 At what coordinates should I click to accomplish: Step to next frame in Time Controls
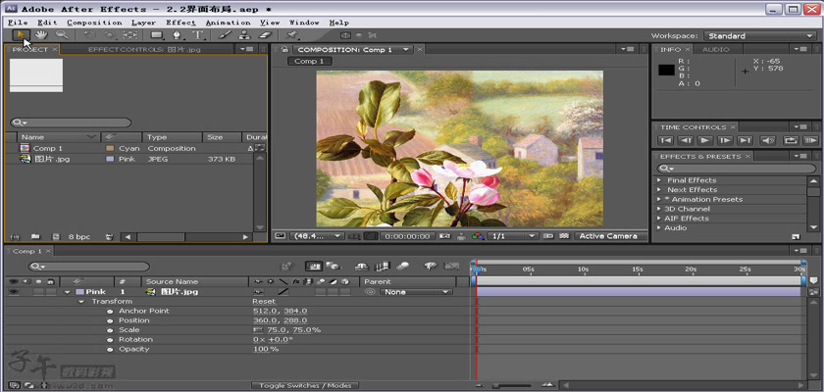(x=725, y=140)
